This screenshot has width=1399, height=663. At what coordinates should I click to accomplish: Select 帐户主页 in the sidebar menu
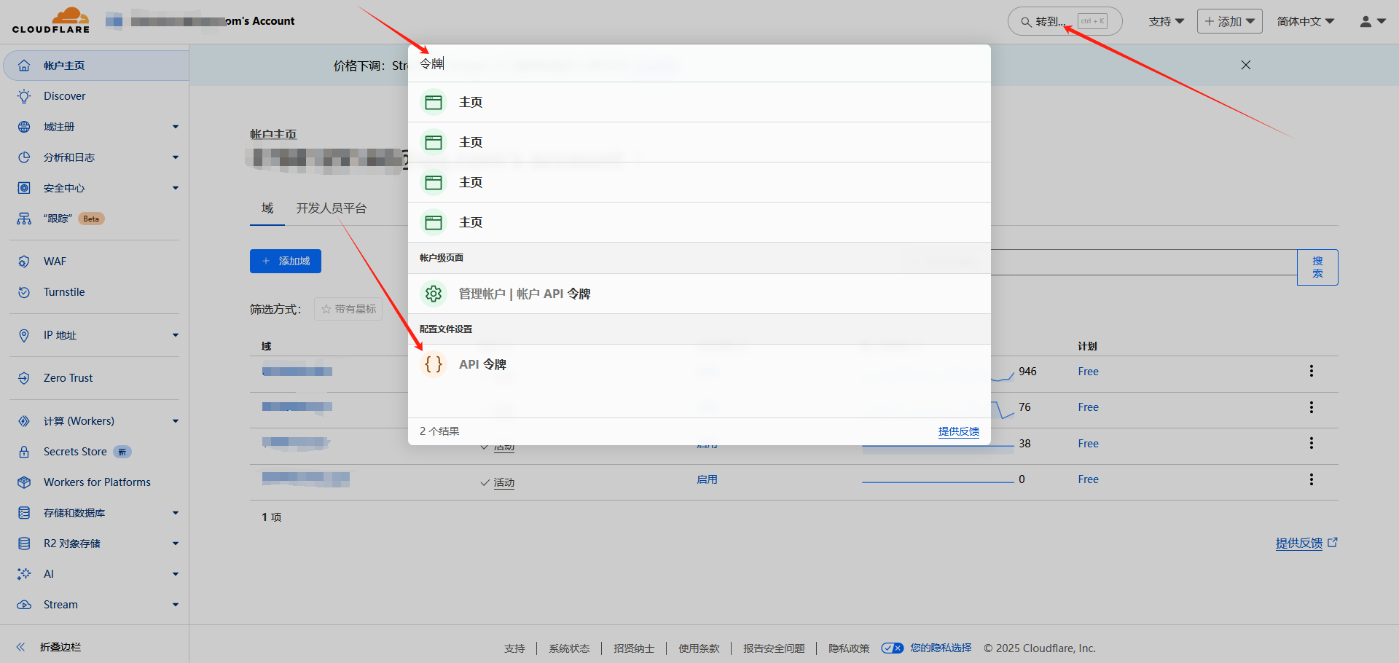64,66
